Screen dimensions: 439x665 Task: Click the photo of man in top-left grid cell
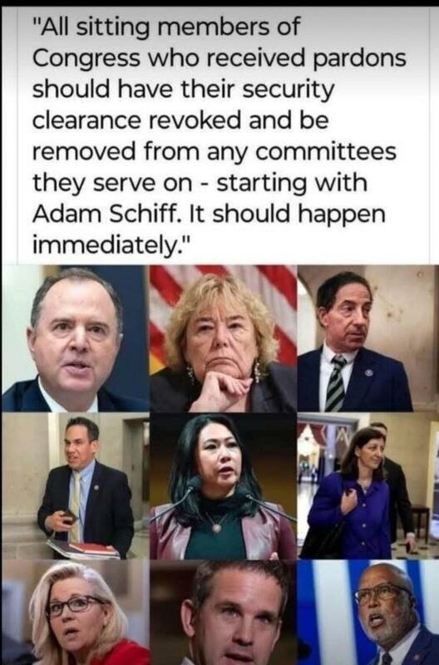point(76,338)
